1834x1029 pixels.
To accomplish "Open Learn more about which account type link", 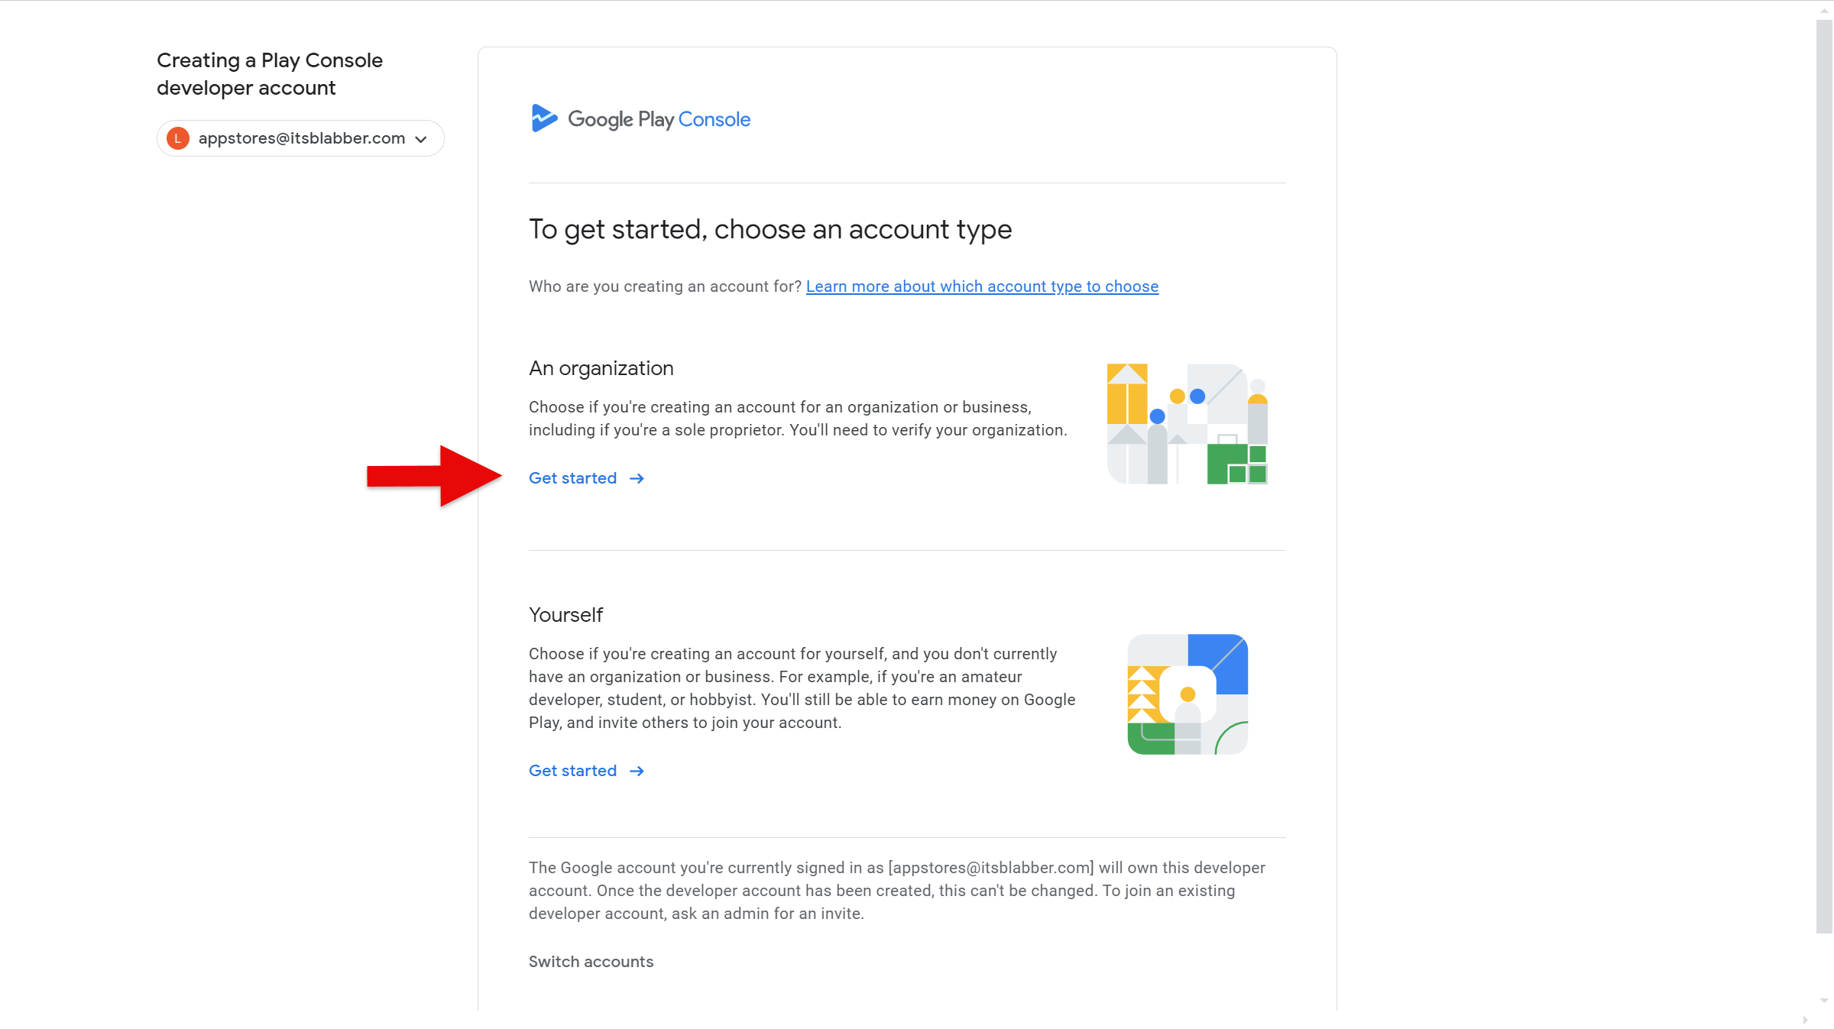I will click(983, 286).
